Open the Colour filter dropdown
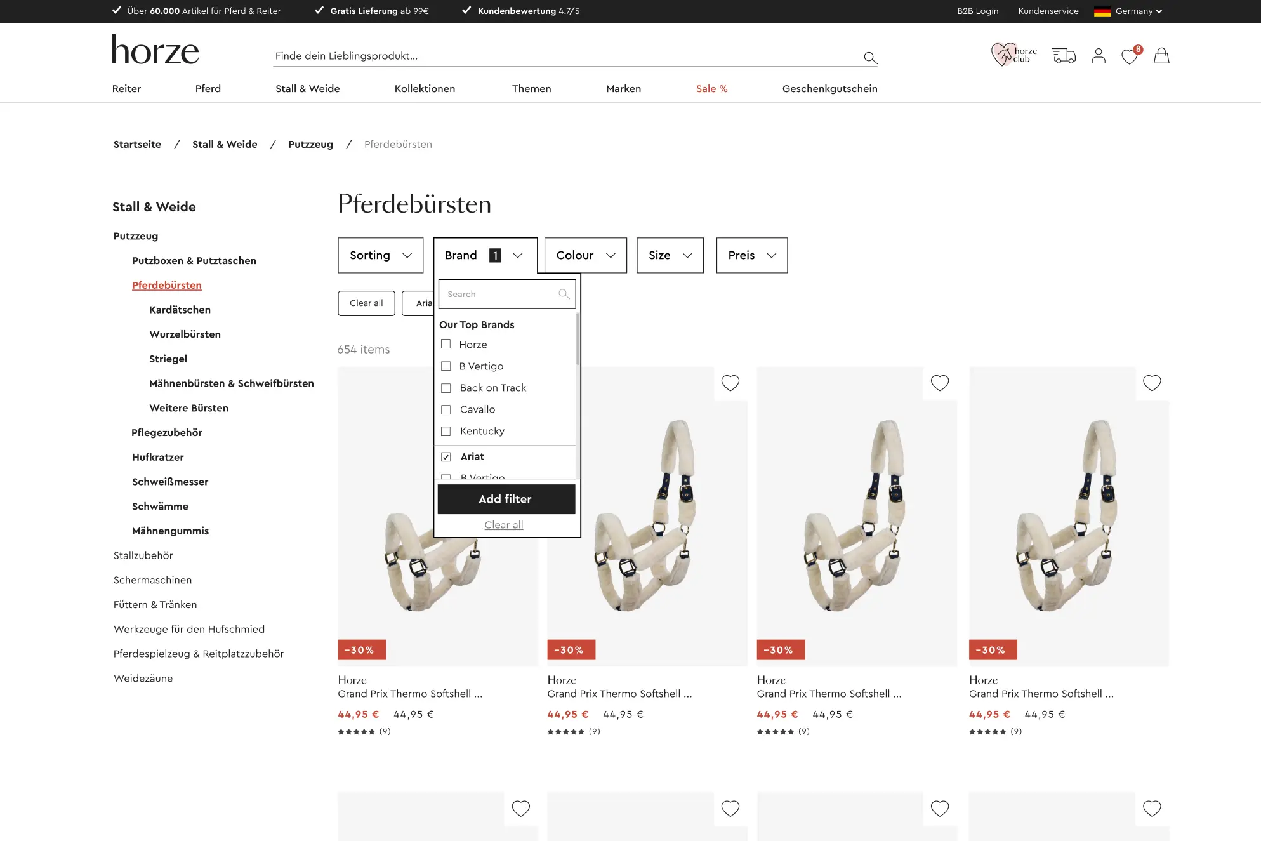Image resolution: width=1261 pixels, height=841 pixels. point(584,255)
